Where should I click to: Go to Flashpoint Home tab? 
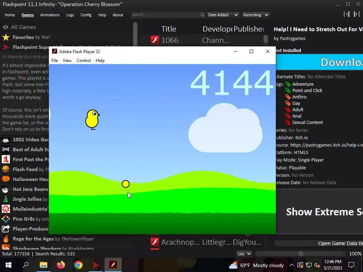[10, 15]
